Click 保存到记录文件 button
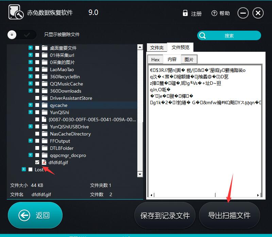 tap(165, 216)
